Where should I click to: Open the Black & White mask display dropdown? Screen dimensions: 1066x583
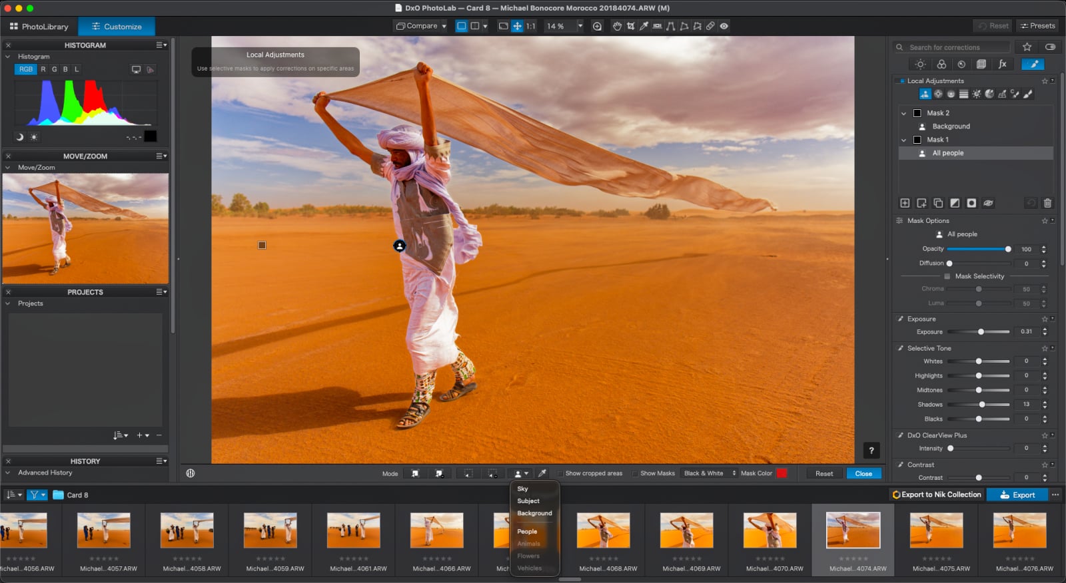click(x=710, y=473)
